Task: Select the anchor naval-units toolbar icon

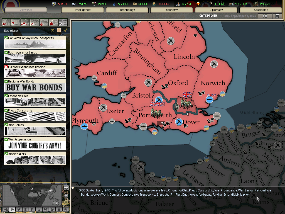Action: coord(44,23)
